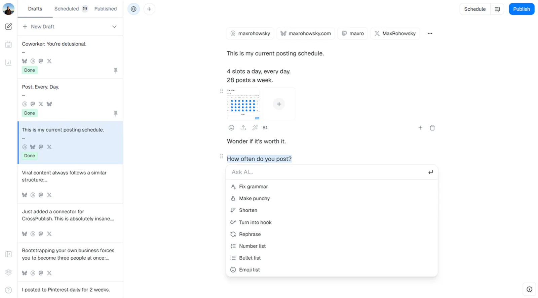Click the character count 81
Screen dimensions: 538x298
pos(265,128)
